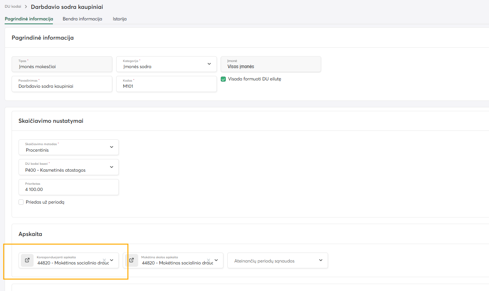Switch to Bendra informacija tab

coord(83,18)
